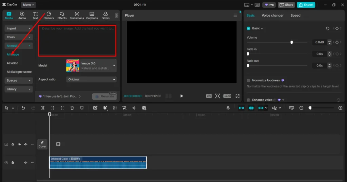Enable the Enhance voice checkbox
This screenshot has width=347, height=182.
tap(248, 100)
